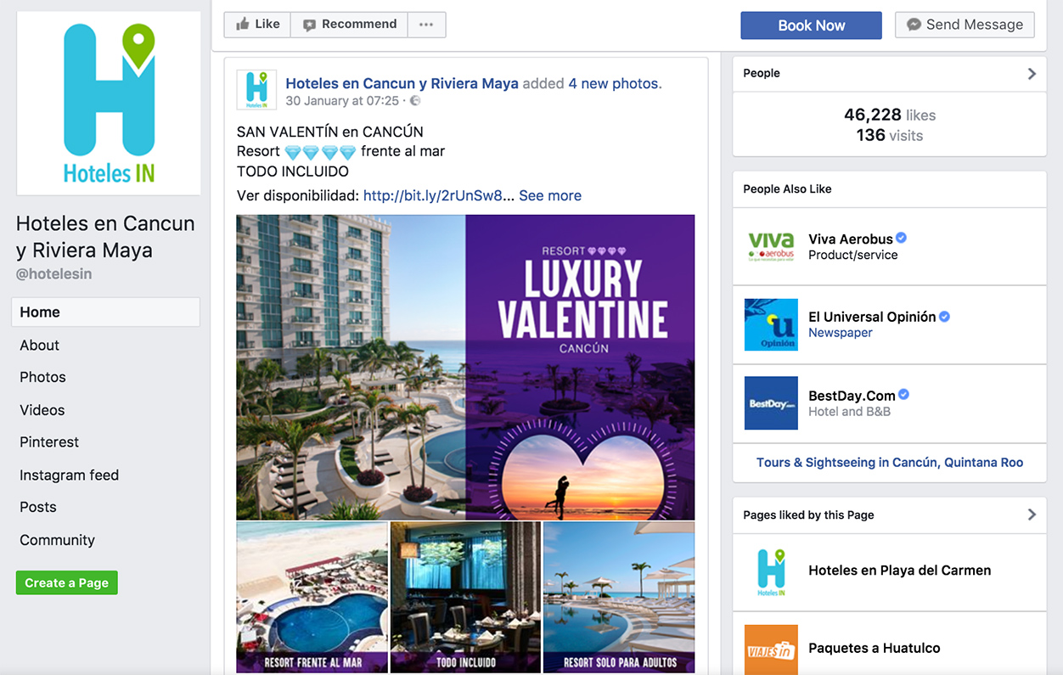
Task: Click the Viva Aerobus page logo
Action: click(x=771, y=246)
